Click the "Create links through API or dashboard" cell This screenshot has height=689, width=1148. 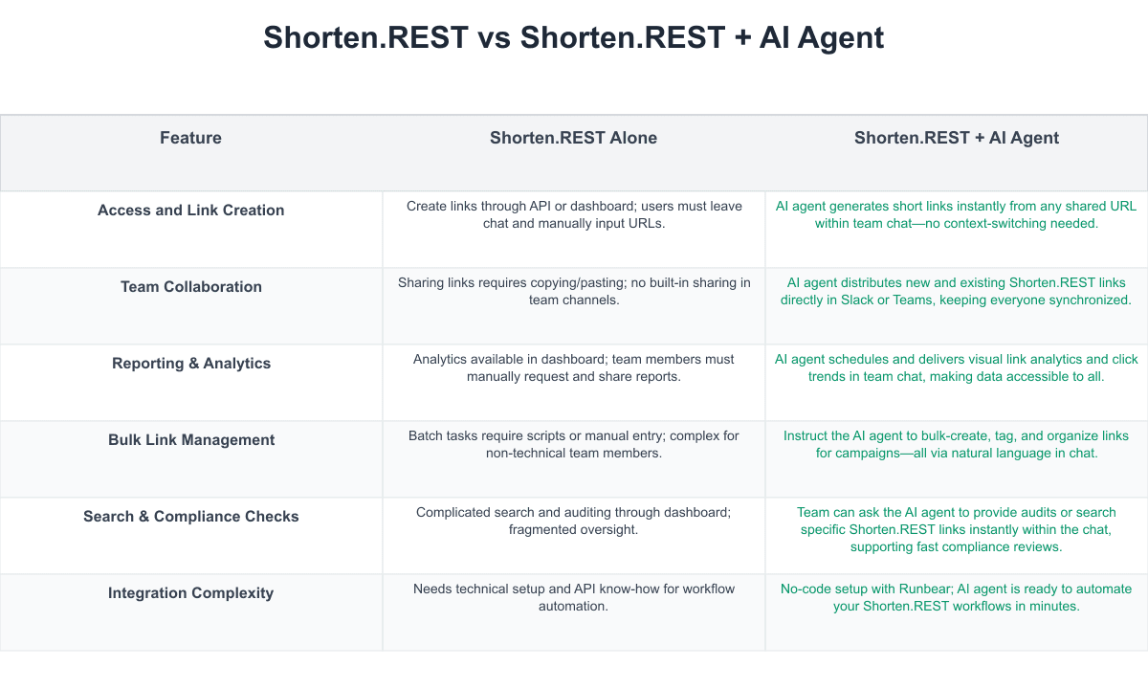click(x=574, y=214)
